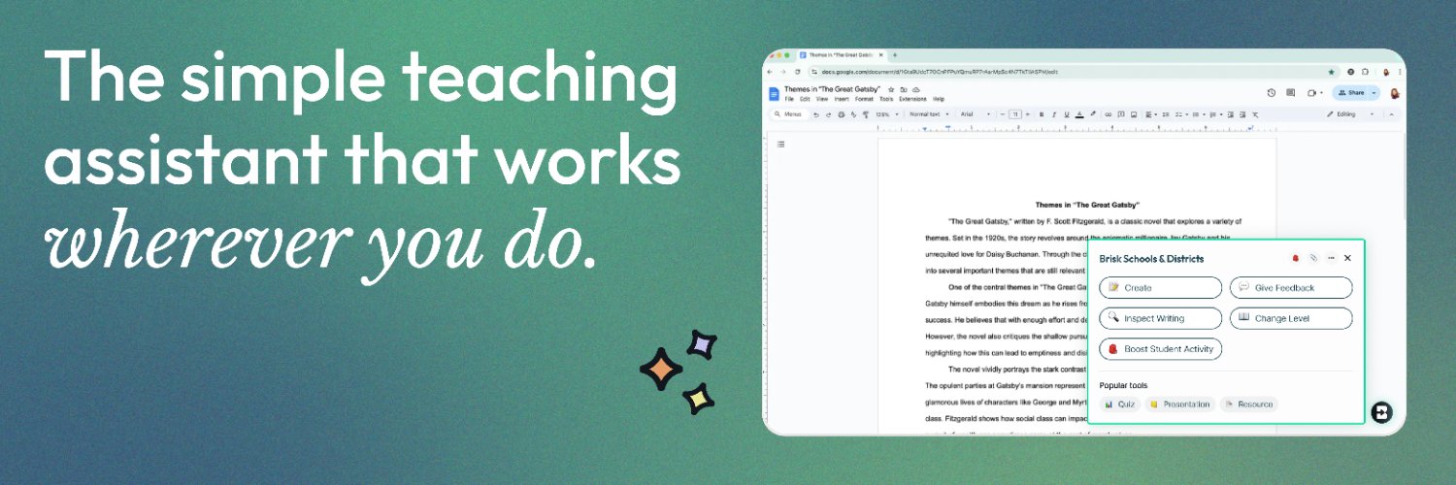
Task: Click the Google Docs home icon
Action: coord(774,94)
